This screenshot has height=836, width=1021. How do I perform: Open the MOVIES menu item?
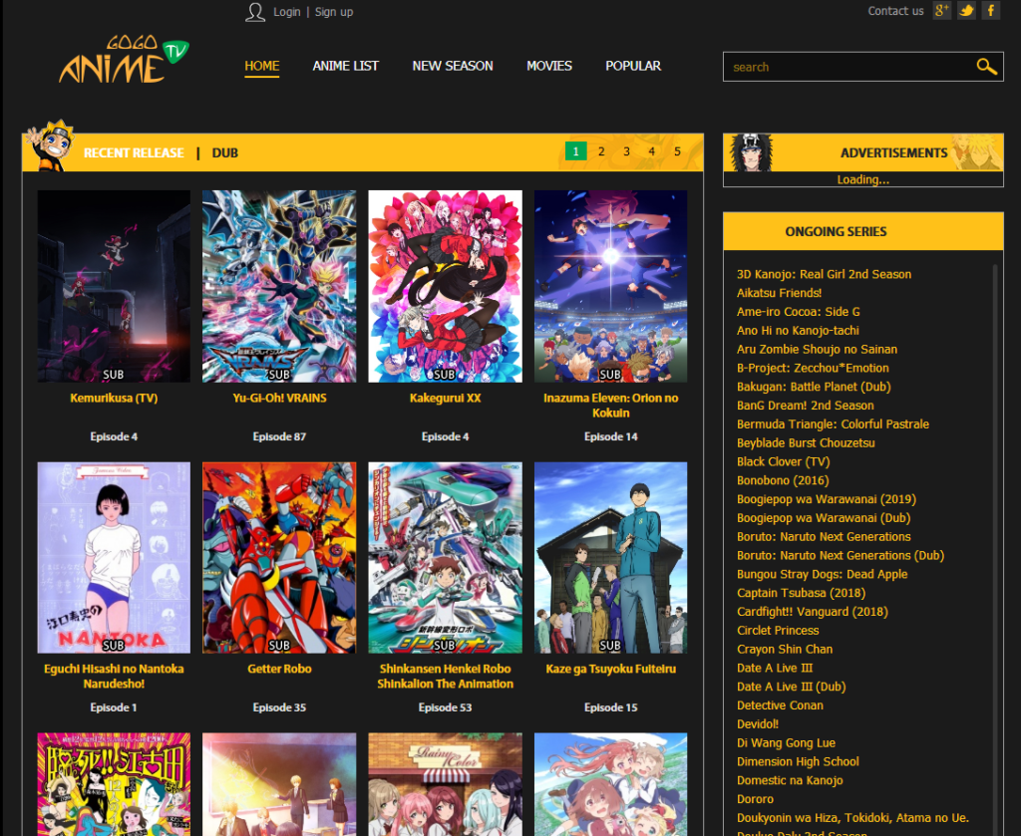coord(549,66)
